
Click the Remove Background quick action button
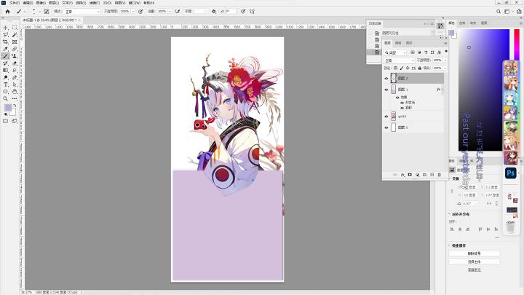click(475, 253)
